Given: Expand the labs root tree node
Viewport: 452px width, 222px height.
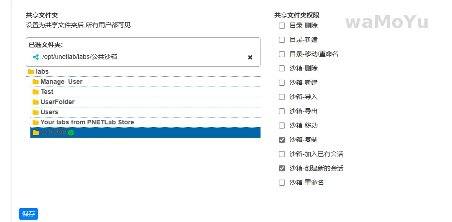Looking at the screenshot, I should [x=42, y=72].
